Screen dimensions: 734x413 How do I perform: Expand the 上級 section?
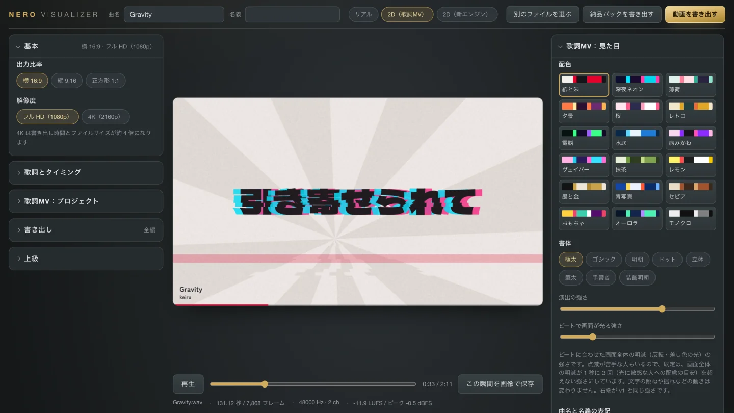(x=86, y=259)
